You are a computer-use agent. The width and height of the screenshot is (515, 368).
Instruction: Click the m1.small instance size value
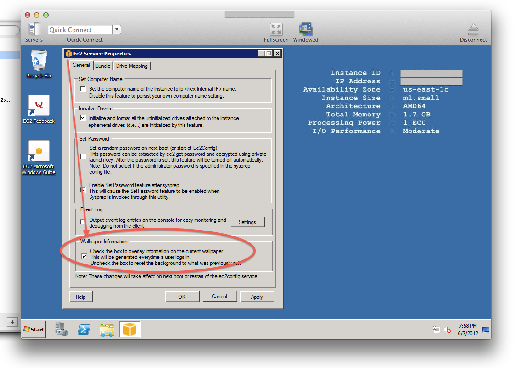pos(421,98)
